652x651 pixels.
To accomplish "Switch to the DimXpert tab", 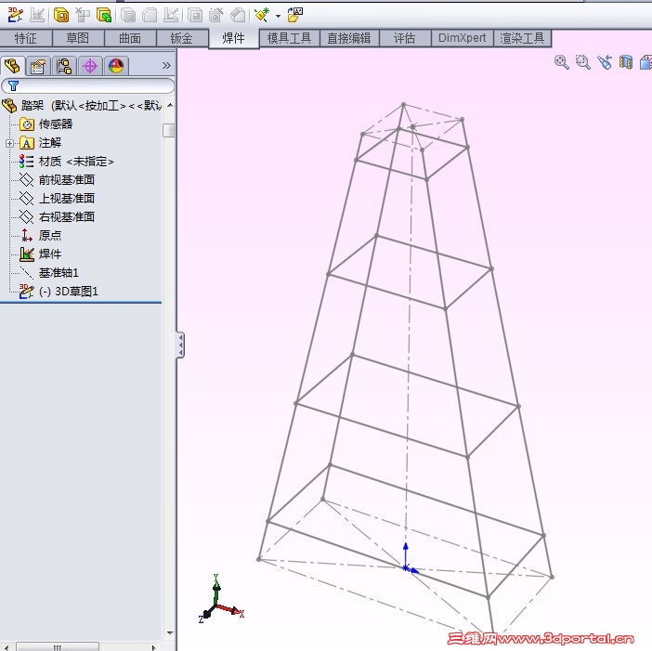I will [x=462, y=38].
